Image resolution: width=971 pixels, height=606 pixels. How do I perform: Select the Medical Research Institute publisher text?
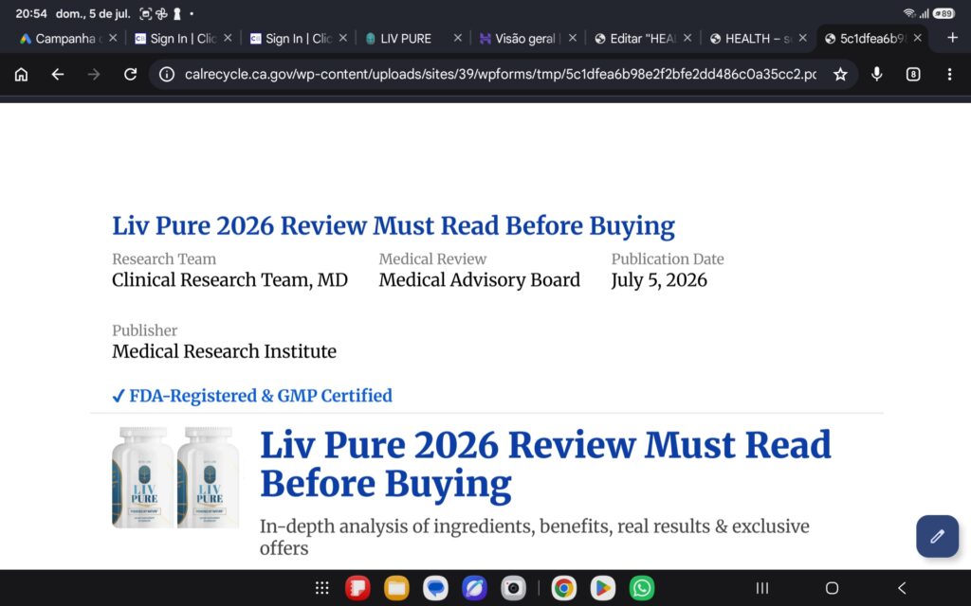(x=224, y=351)
